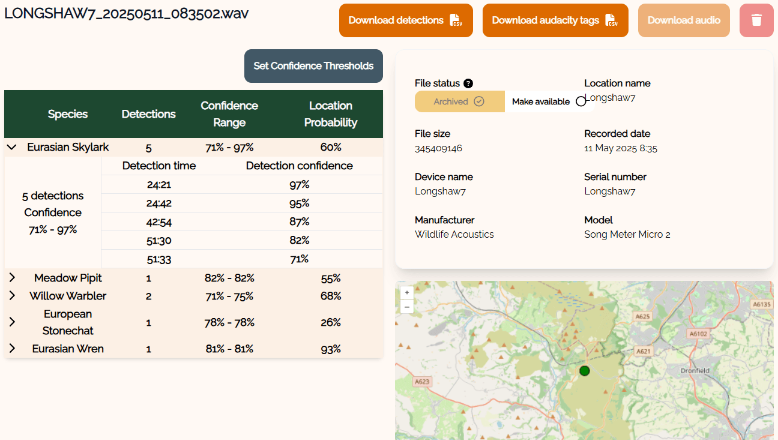Expand the Meadow Pipit row
Screen dimensions: 778x440
(x=12, y=278)
